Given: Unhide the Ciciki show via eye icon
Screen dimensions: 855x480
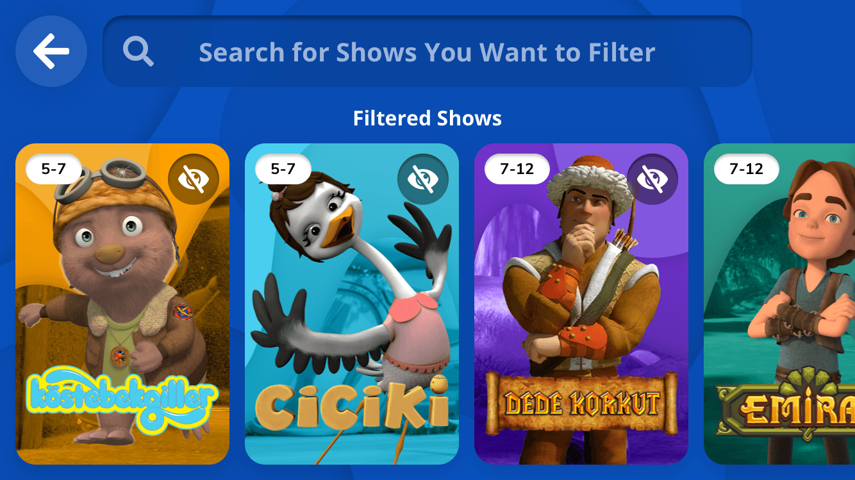Looking at the screenshot, I should [x=423, y=180].
